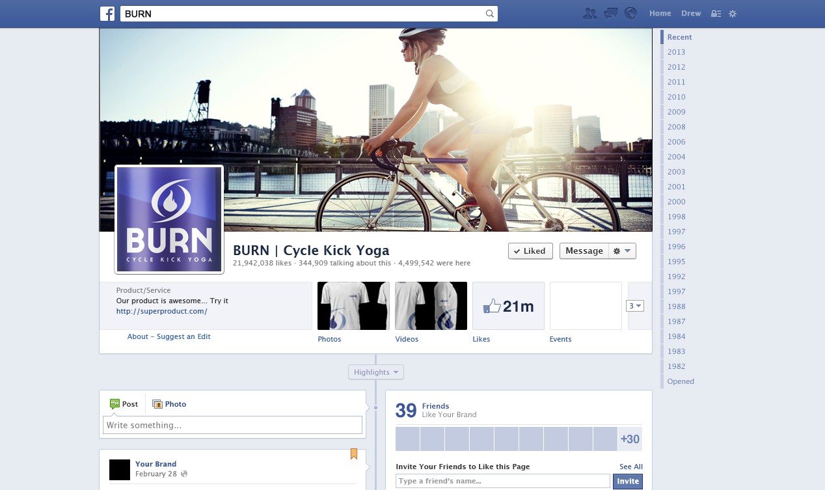Click the +30 friends tile

(630, 439)
